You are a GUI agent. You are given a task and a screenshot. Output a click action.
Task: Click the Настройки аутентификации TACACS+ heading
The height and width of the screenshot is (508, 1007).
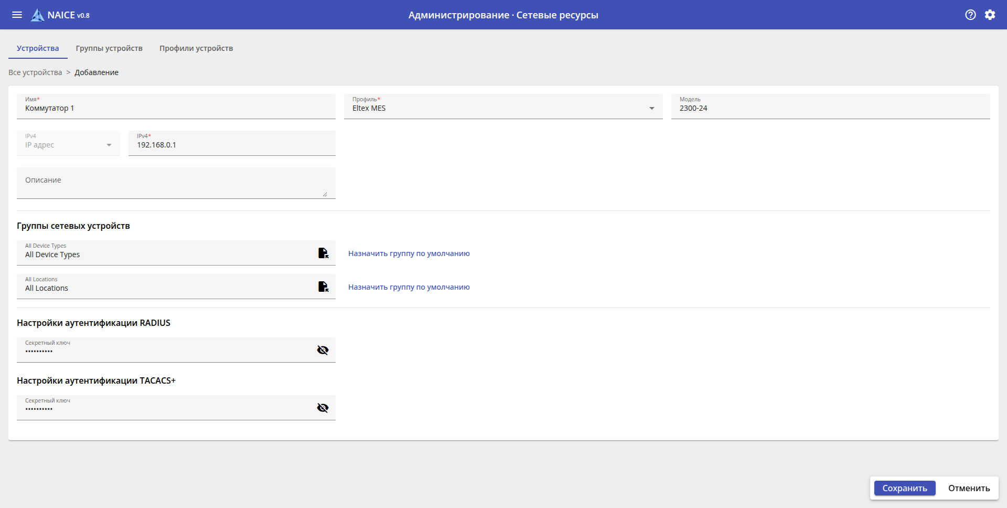click(96, 380)
